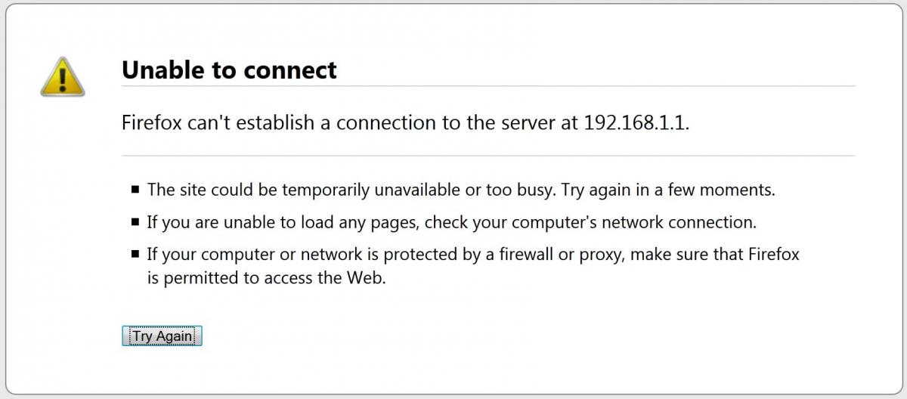Click the "Unable to connect" heading
The image size is (907, 399).
[229, 70]
